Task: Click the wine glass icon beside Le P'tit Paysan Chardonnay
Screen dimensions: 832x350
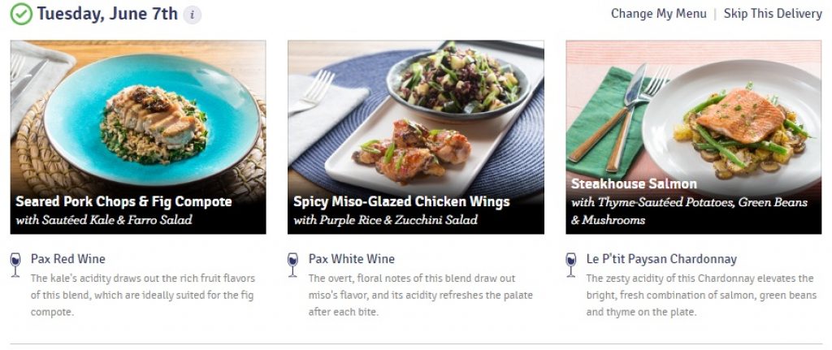Action: (571, 264)
